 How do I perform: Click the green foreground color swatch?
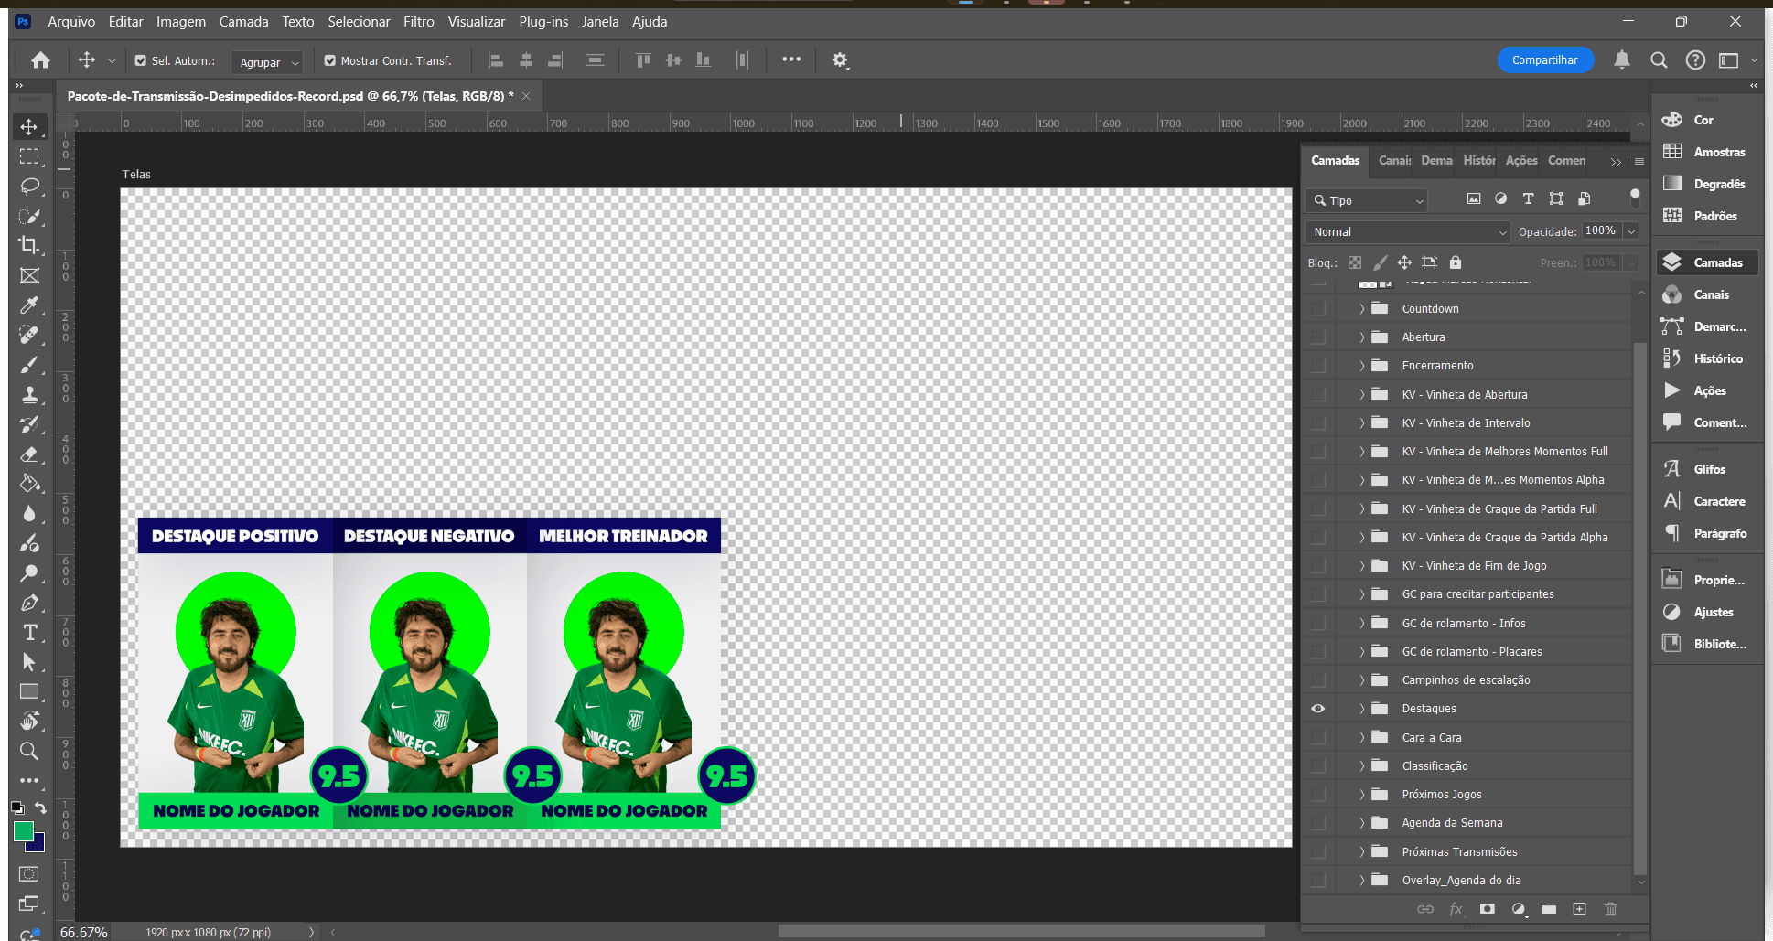click(23, 831)
